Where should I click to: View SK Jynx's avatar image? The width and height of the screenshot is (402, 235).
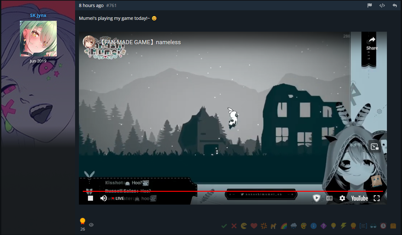click(x=38, y=38)
